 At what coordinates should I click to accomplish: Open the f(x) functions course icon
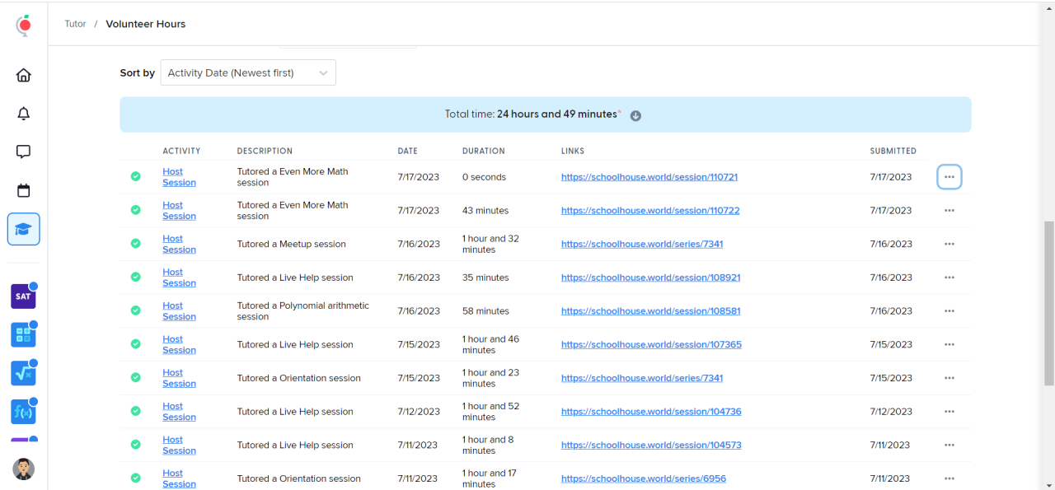(23, 412)
